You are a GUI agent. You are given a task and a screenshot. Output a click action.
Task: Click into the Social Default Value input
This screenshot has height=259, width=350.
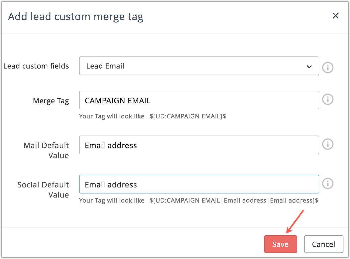pos(199,184)
